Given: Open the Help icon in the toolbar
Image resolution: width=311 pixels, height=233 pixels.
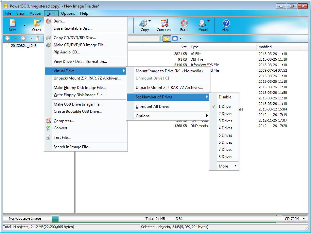Looking at the screenshot, I should coord(226,24).
